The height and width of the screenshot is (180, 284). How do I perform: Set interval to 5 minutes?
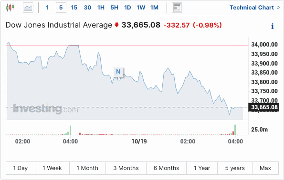(x=61, y=8)
